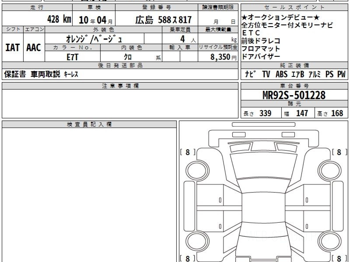The height and width of the screenshot is (262, 350).
Task: Click "アルミ" in genuine equipment row
Action: pos(315,74)
